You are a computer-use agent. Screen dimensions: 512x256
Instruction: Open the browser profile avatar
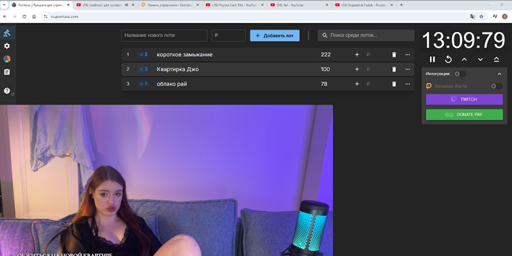tap(505, 16)
